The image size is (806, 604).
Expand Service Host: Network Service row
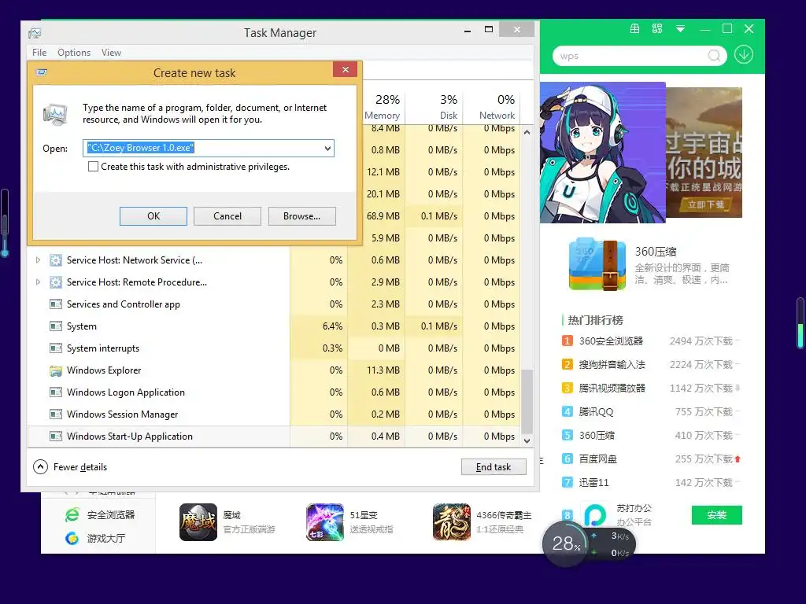click(38, 260)
